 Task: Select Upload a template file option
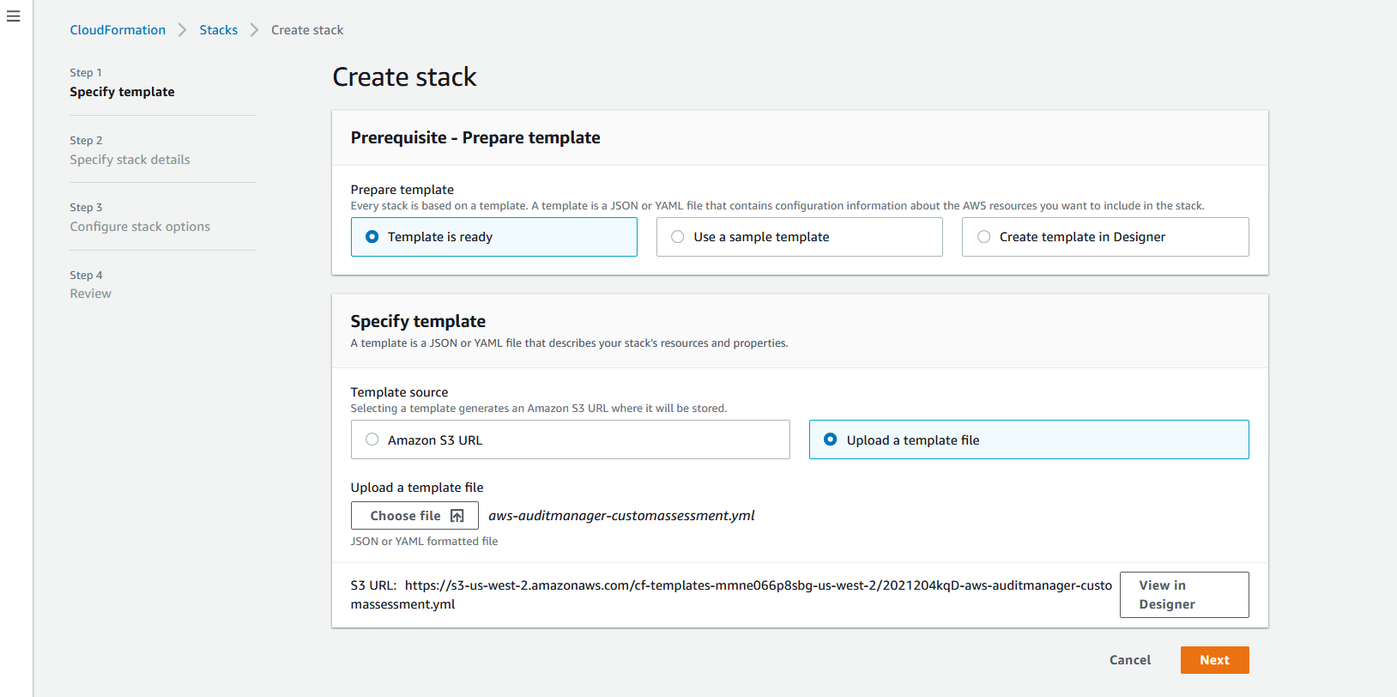[1029, 439]
